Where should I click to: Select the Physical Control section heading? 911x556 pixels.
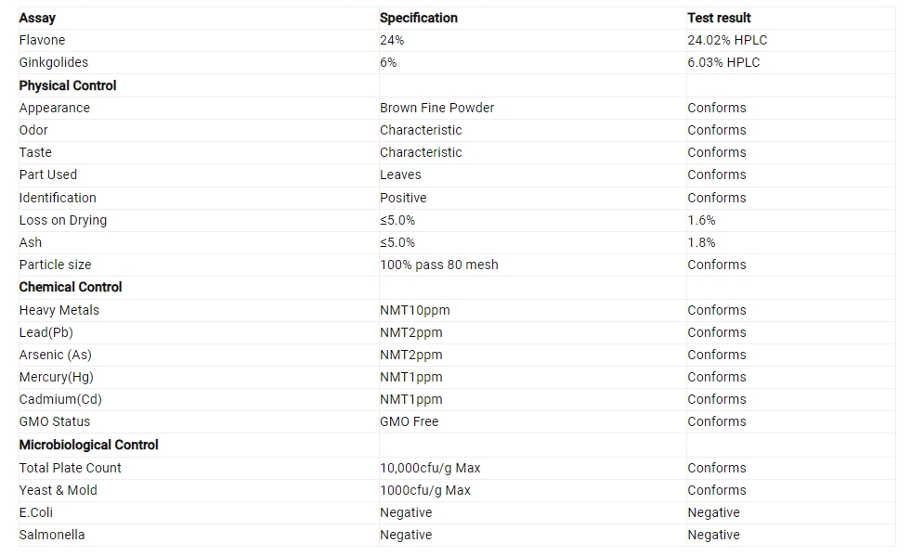coord(68,85)
